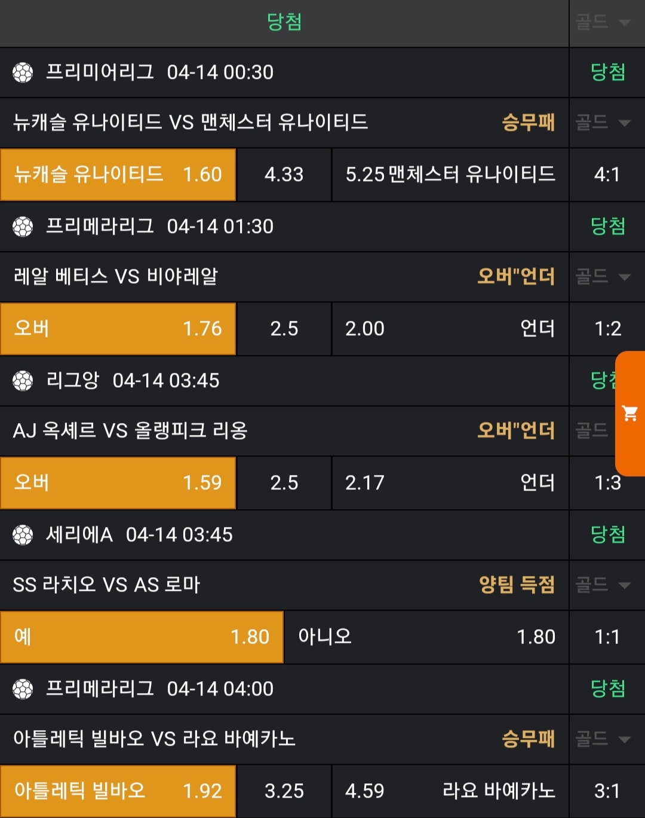Click soccer ball icon on the 04-14 04:00 row
The image size is (645, 818).
click(23, 689)
